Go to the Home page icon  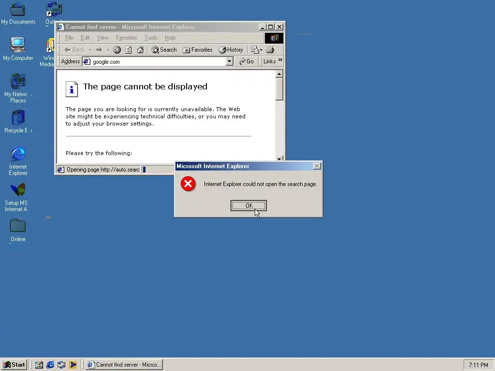pos(140,50)
